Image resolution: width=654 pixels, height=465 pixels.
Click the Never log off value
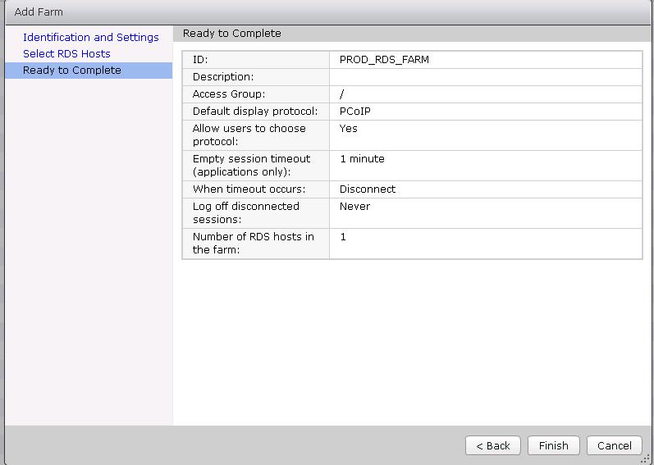point(354,206)
